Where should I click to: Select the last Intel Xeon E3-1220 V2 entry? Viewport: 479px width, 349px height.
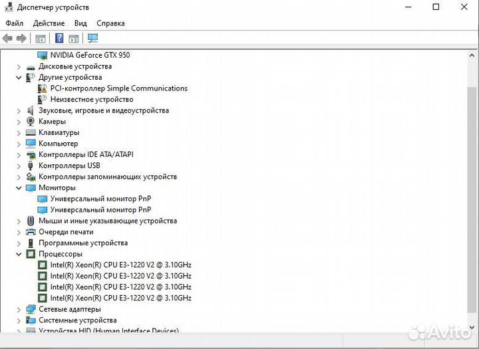pos(120,298)
